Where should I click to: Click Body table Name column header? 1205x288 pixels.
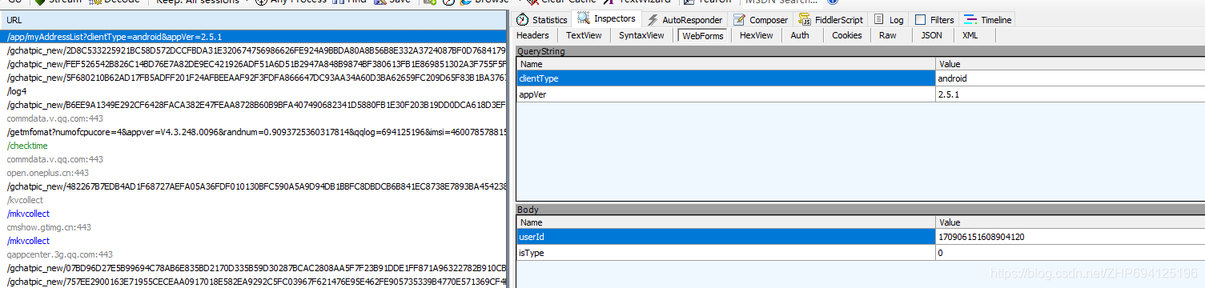tap(726, 222)
